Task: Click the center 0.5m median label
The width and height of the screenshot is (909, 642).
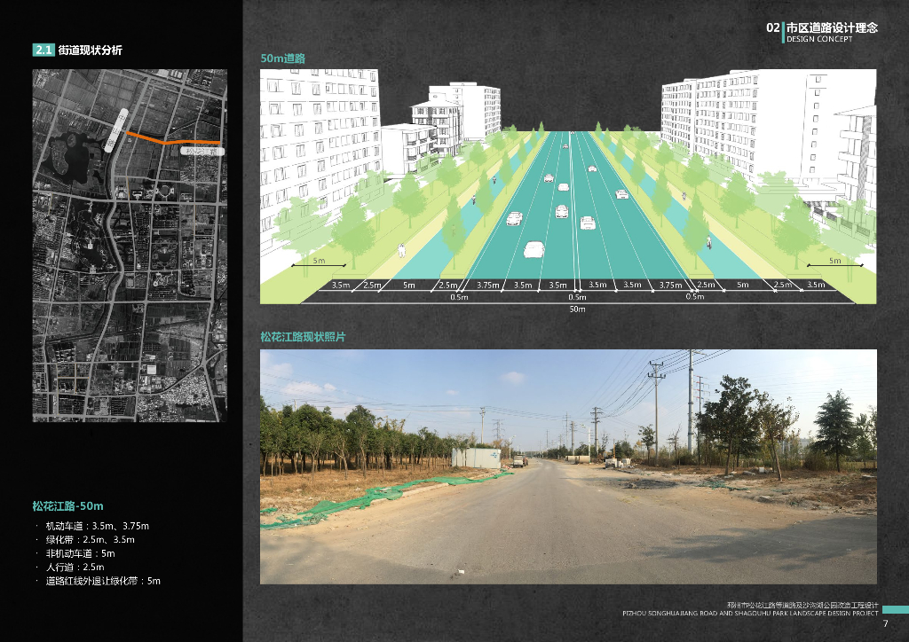Action: pos(577,297)
